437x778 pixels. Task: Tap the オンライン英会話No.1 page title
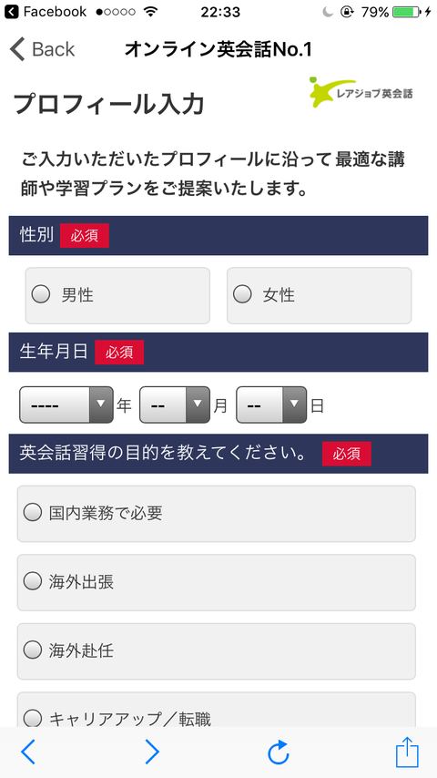pos(218,49)
